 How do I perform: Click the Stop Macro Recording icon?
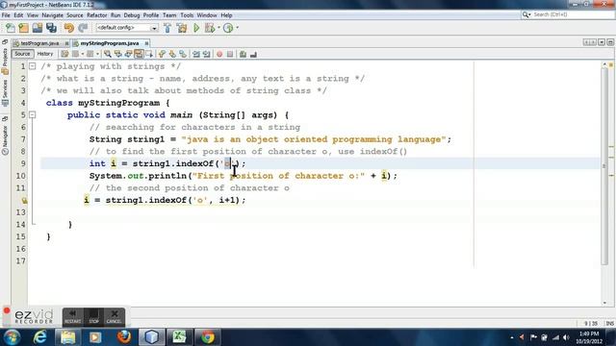[x=230, y=54]
